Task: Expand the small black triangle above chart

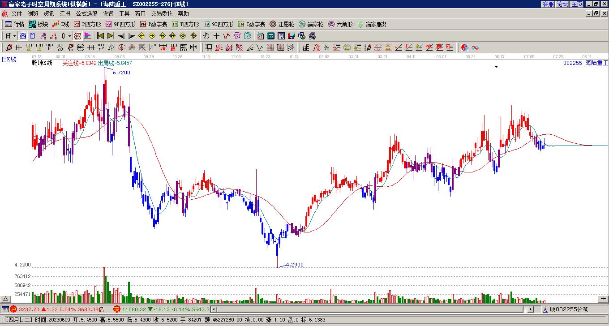Action: click(x=496, y=67)
